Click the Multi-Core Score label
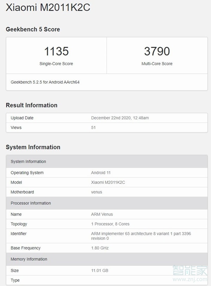 [x=157, y=64]
